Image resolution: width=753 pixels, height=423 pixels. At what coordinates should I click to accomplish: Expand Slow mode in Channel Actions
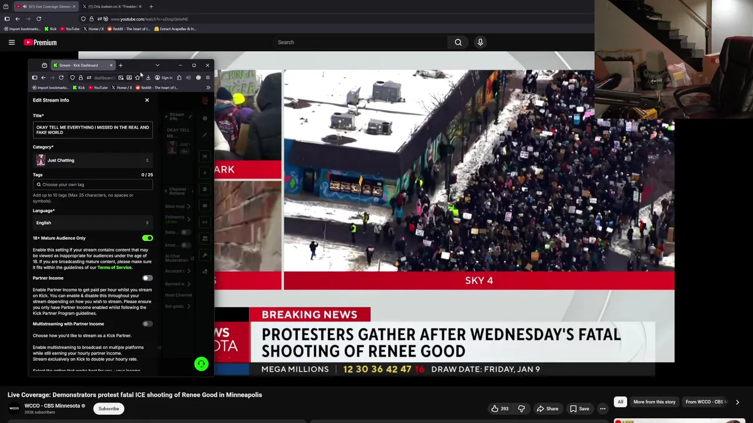pos(177,206)
